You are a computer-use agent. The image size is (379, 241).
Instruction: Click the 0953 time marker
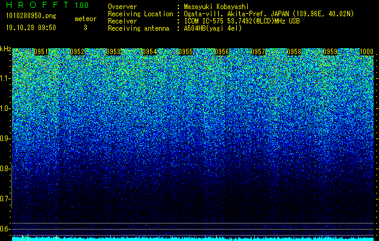coord(113,52)
